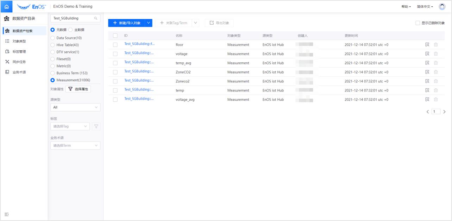Navigate to 标签管理 in the sidebar
452x221 pixels.
(19, 51)
